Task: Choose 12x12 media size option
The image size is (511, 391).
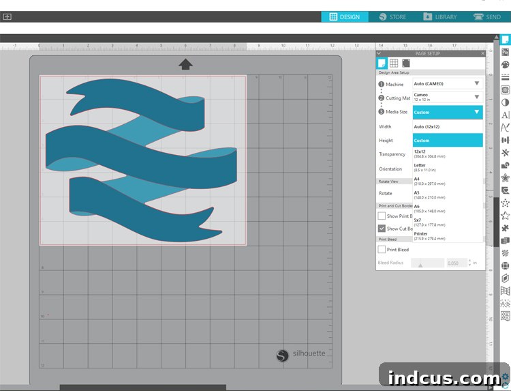Action: click(448, 154)
